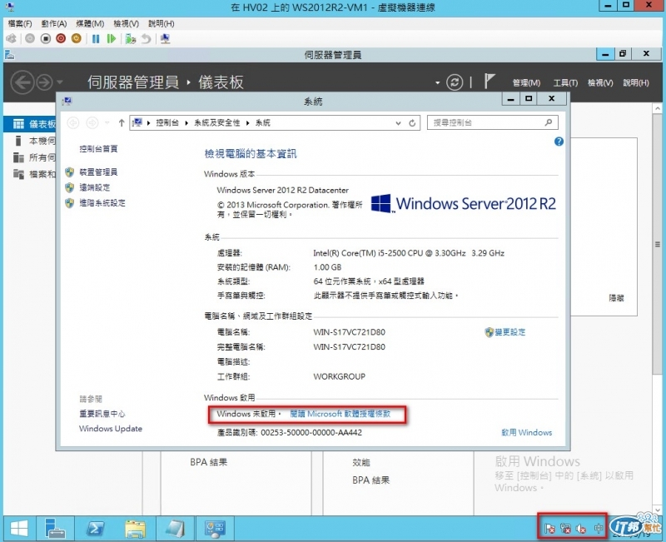
Task: Open 遠端設定 link
Action: pyautogui.click(x=95, y=187)
